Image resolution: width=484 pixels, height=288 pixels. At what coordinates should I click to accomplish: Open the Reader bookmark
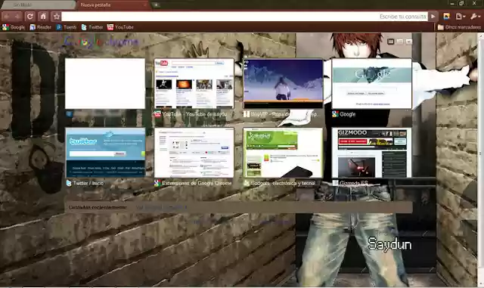click(40, 27)
